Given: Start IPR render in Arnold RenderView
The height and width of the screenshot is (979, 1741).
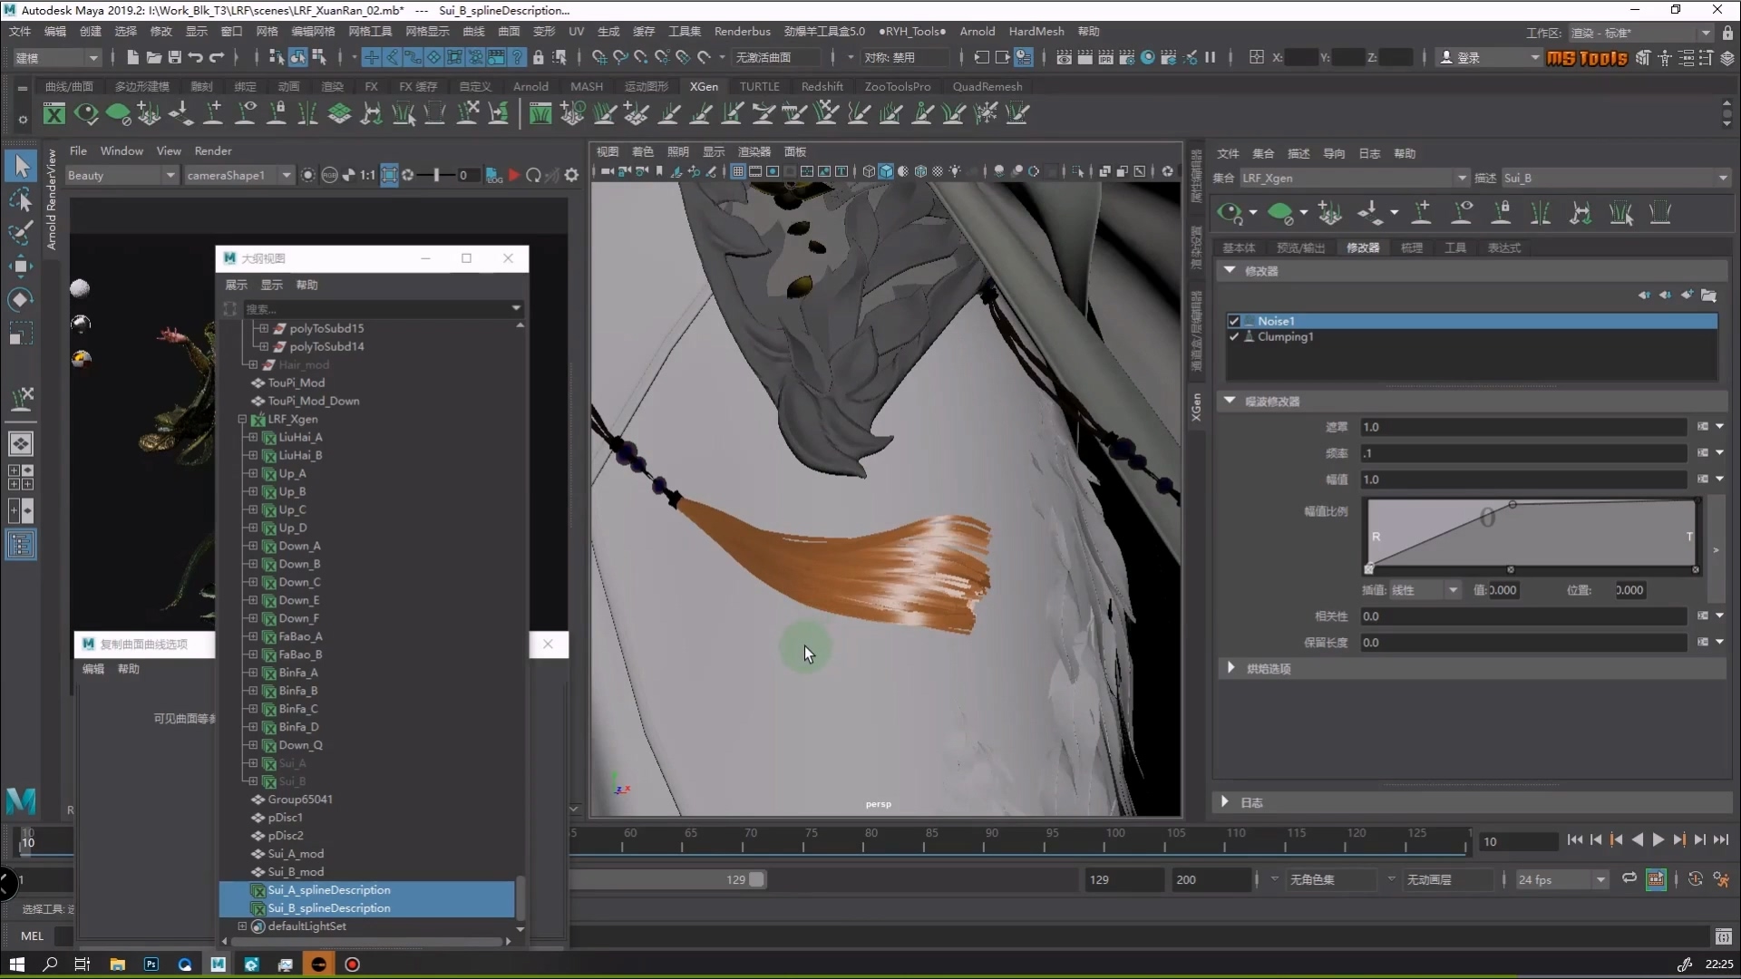Looking at the screenshot, I should click(514, 175).
